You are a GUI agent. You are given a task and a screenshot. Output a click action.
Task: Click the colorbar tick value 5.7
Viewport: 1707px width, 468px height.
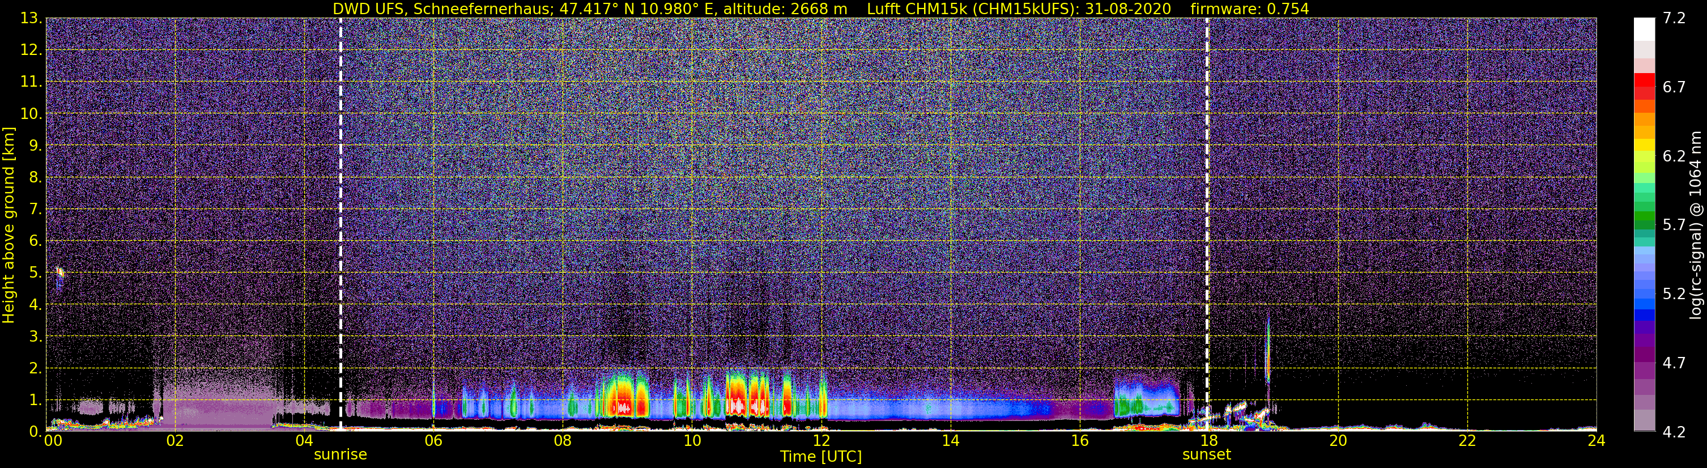[x=1675, y=226]
